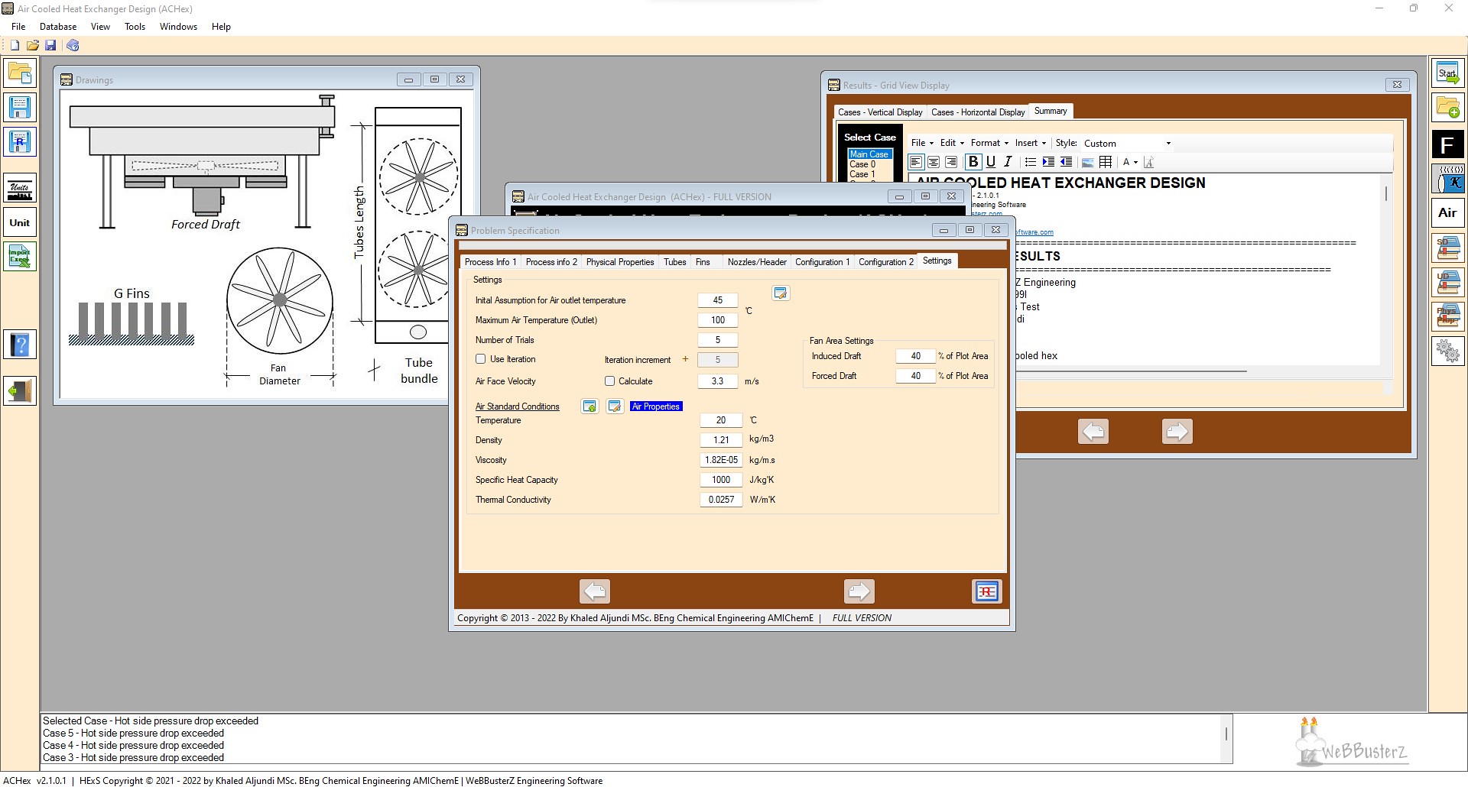
Task: Click the Import Excel sidebar icon
Action: coord(20,256)
